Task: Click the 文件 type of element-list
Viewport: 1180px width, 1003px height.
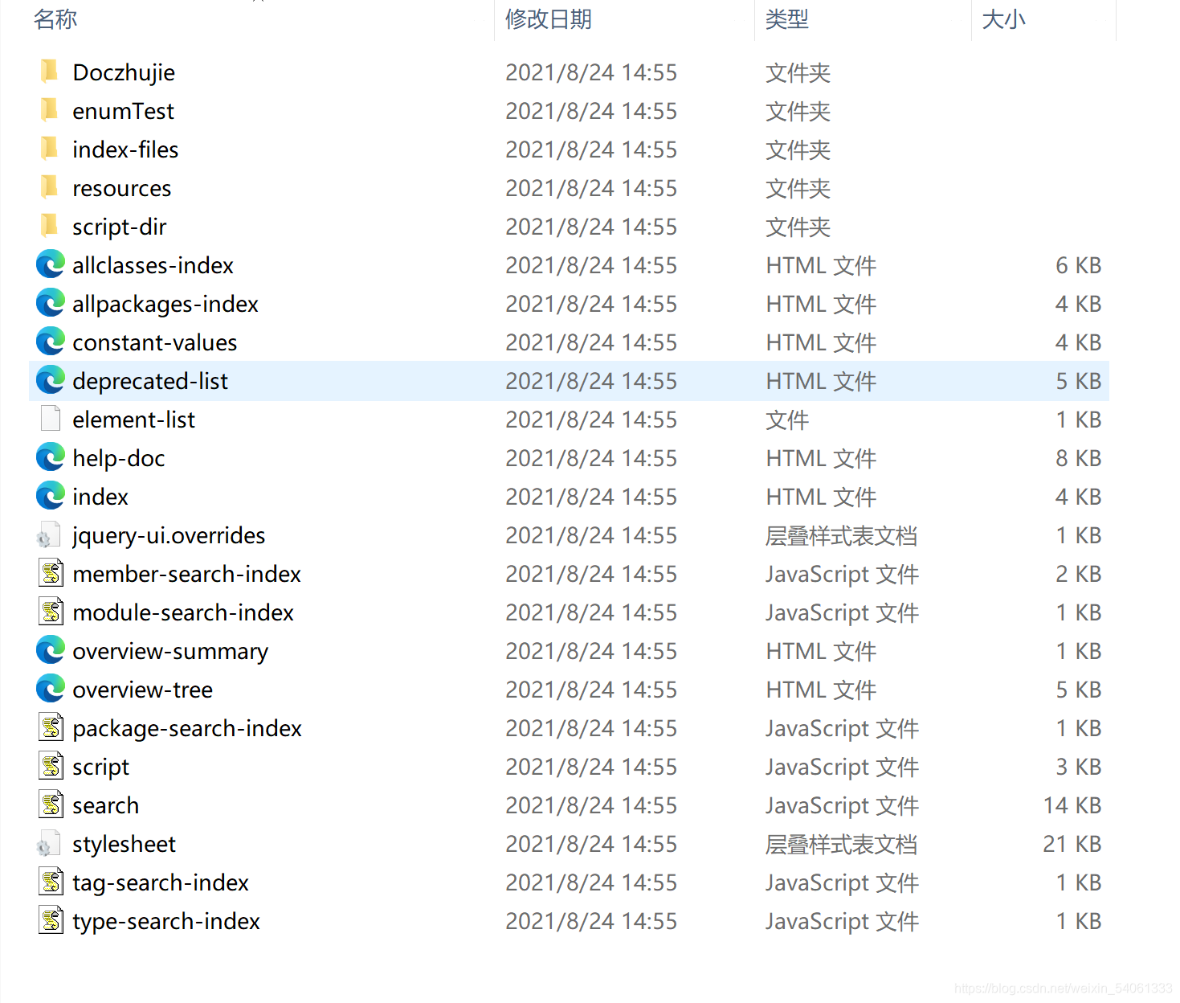Action: (787, 420)
